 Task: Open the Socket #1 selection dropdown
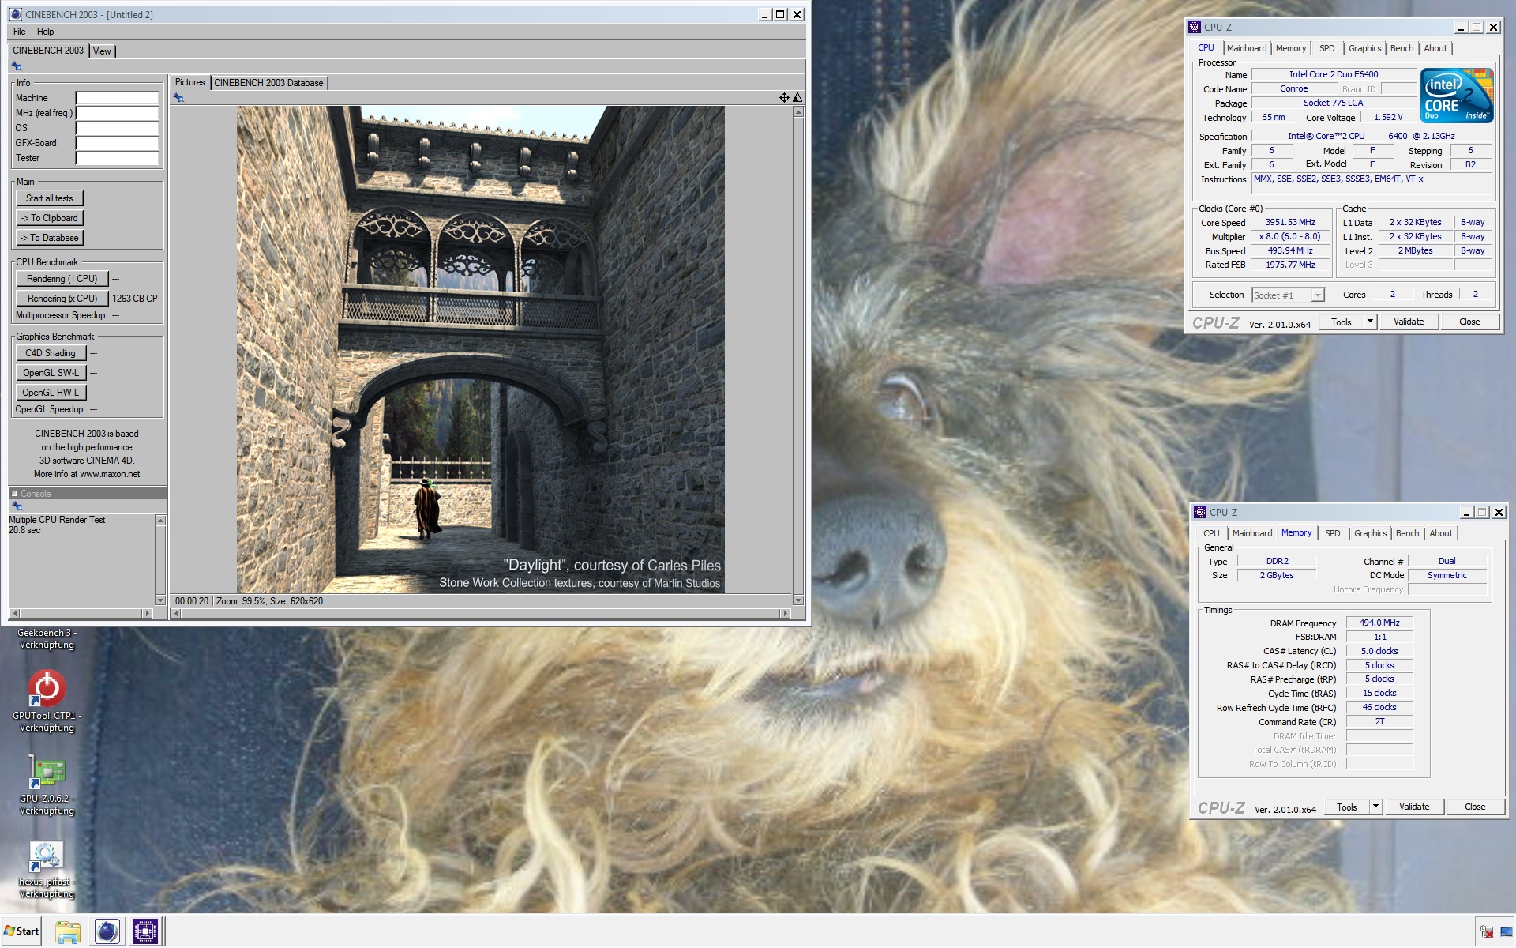coord(1318,295)
